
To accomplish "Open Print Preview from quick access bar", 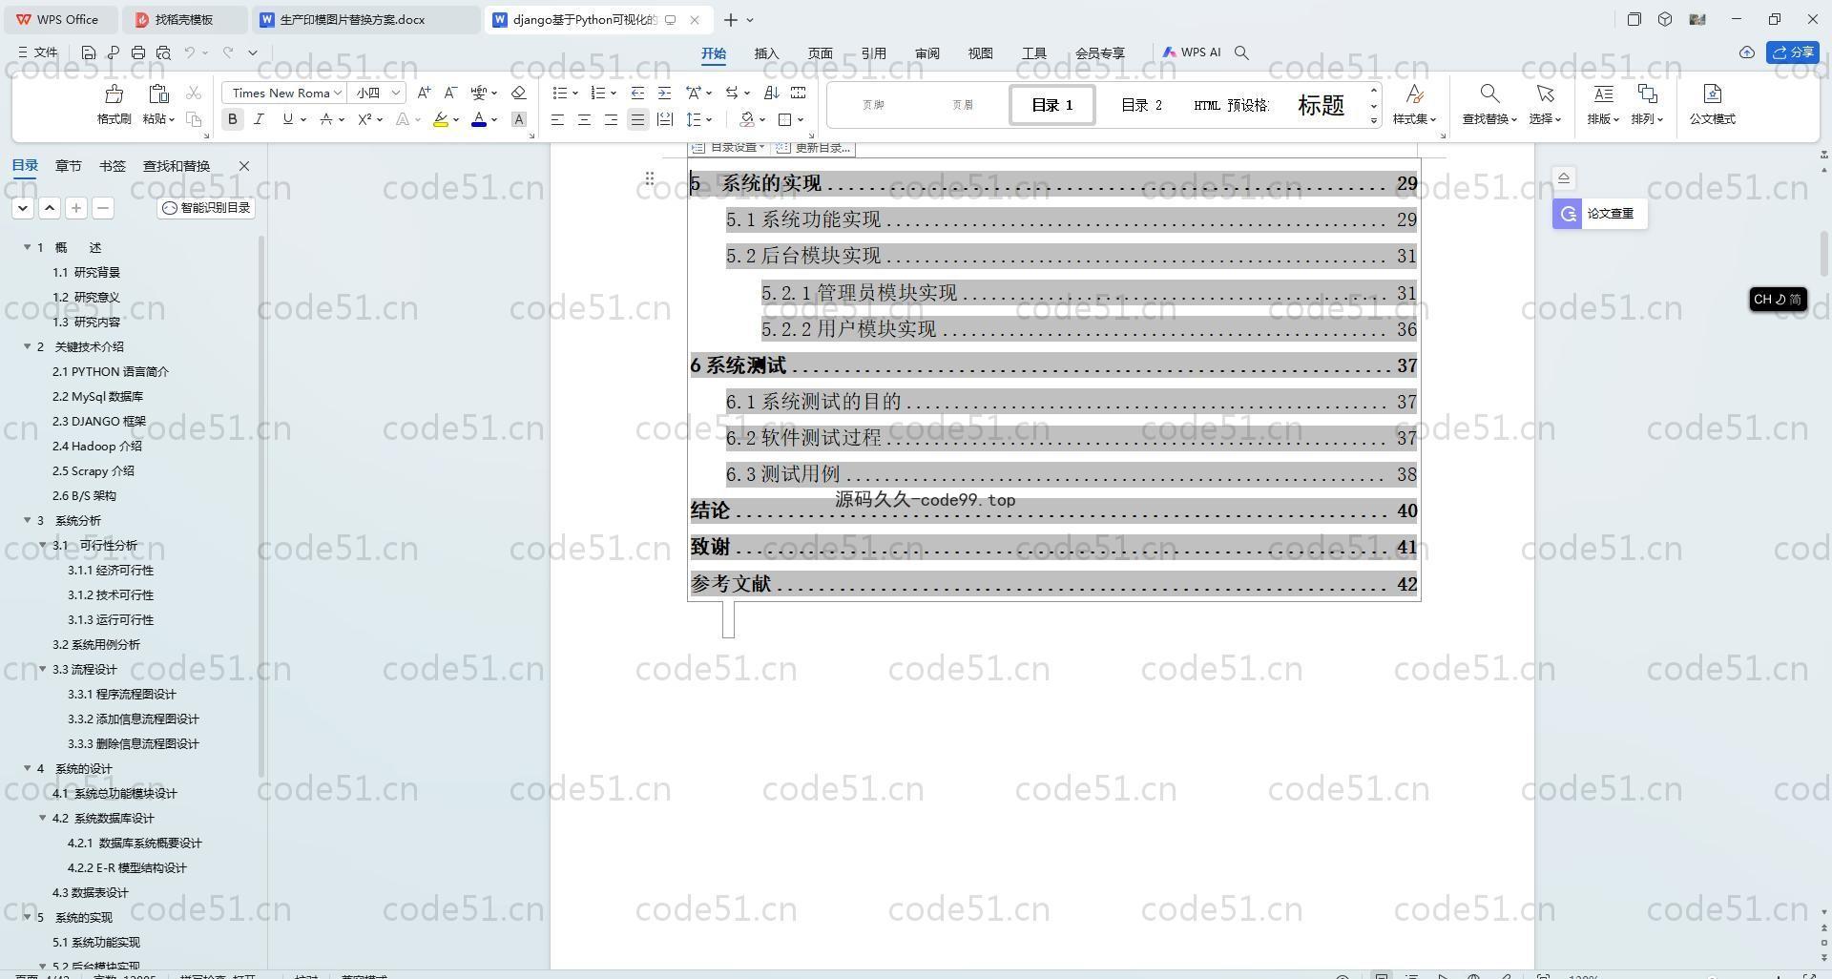I will coord(163,52).
